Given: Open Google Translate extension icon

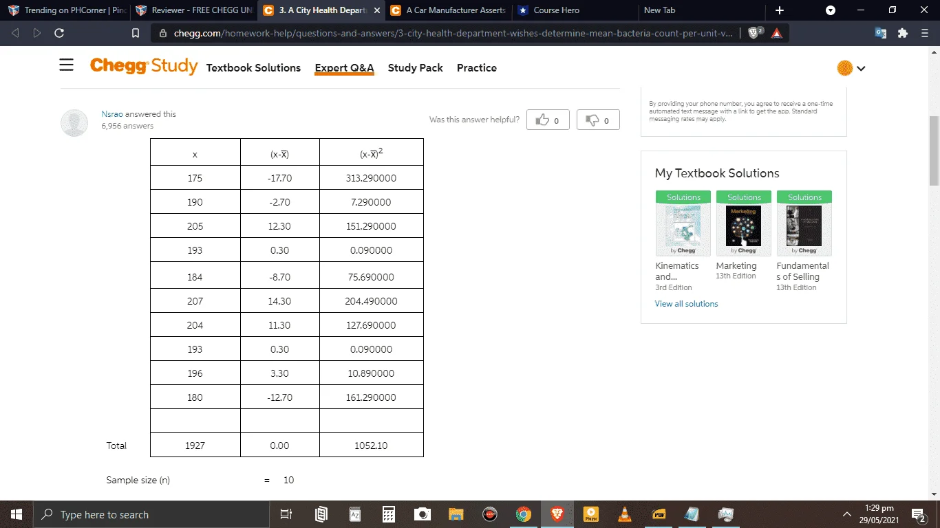Looking at the screenshot, I should 880,33.
